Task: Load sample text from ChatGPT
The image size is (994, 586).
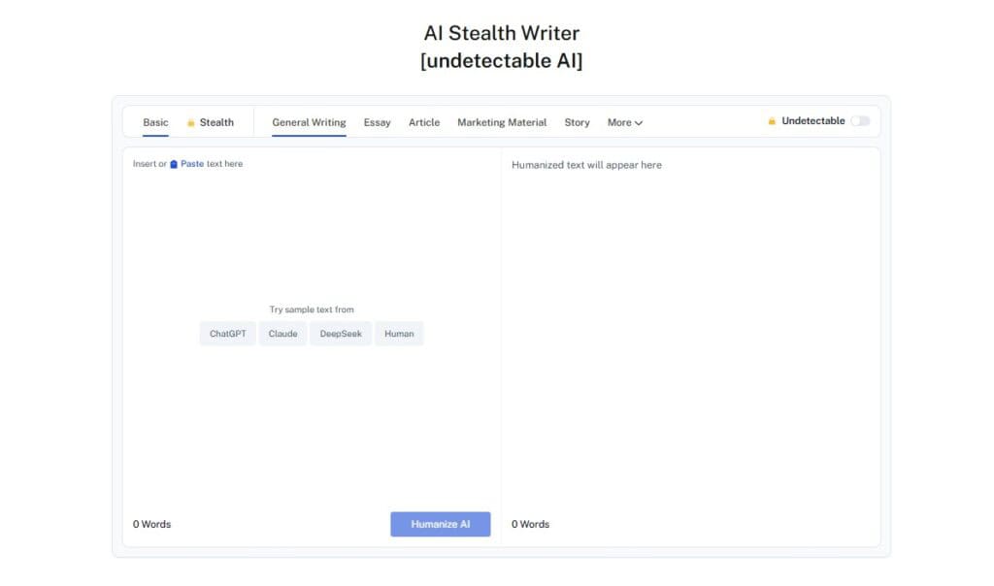Action: pos(228,334)
